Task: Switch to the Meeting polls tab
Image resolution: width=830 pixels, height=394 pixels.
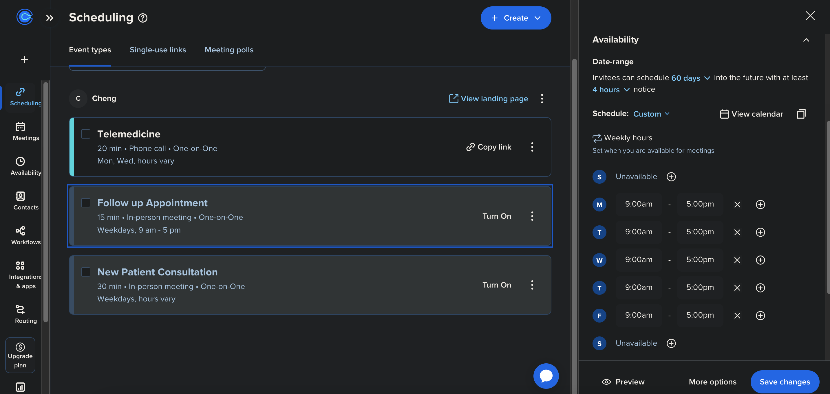Action: click(229, 50)
